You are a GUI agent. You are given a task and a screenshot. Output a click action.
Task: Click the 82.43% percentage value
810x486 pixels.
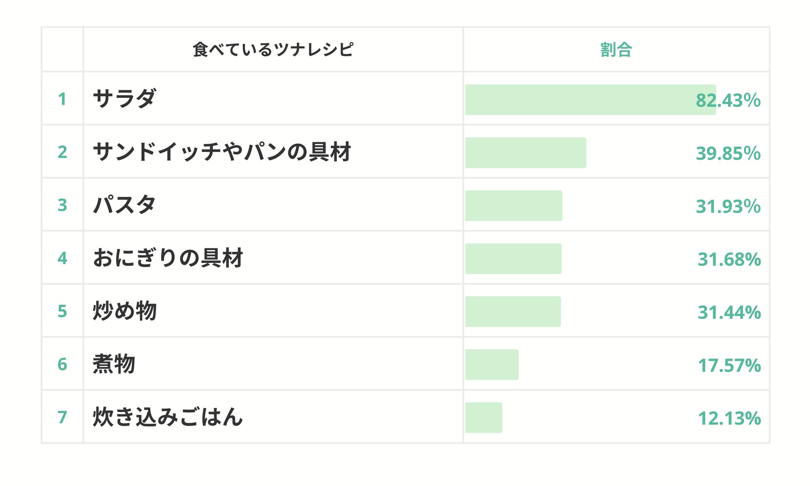tap(728, 100)
